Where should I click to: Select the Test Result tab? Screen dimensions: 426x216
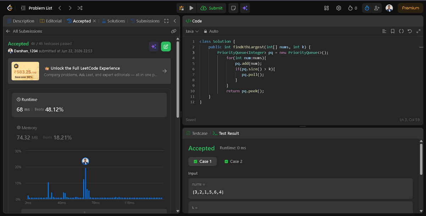(226, 133)
